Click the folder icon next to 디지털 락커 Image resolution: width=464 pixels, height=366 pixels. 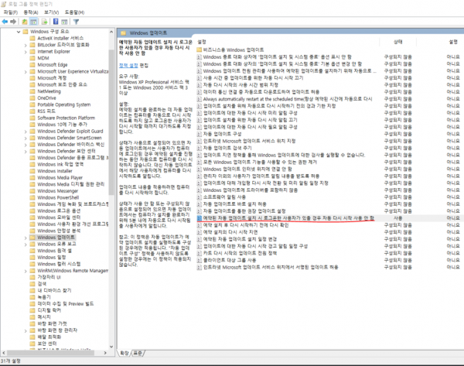click(32, 310)
